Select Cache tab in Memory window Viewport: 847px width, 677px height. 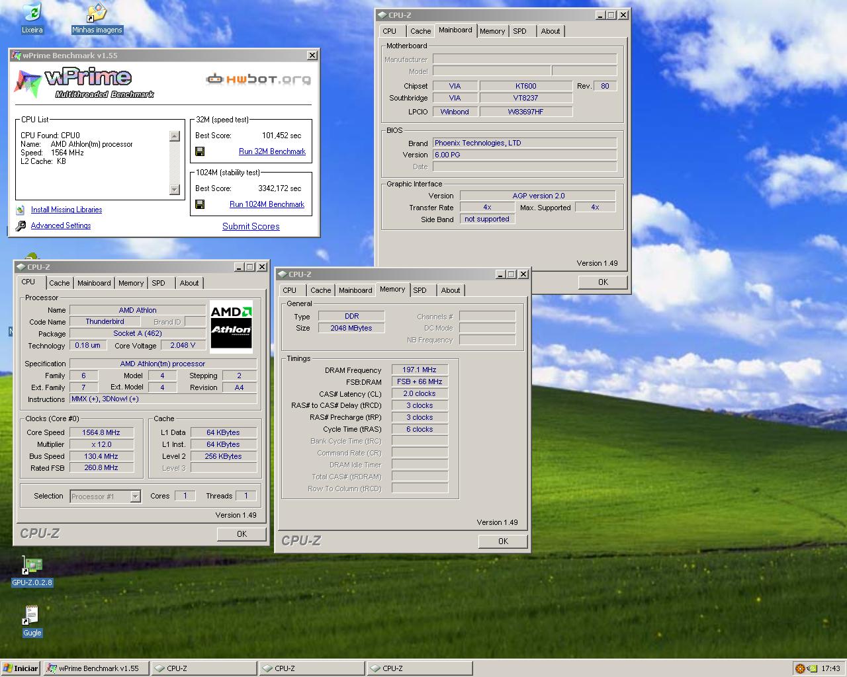click(x=320, y=290)
